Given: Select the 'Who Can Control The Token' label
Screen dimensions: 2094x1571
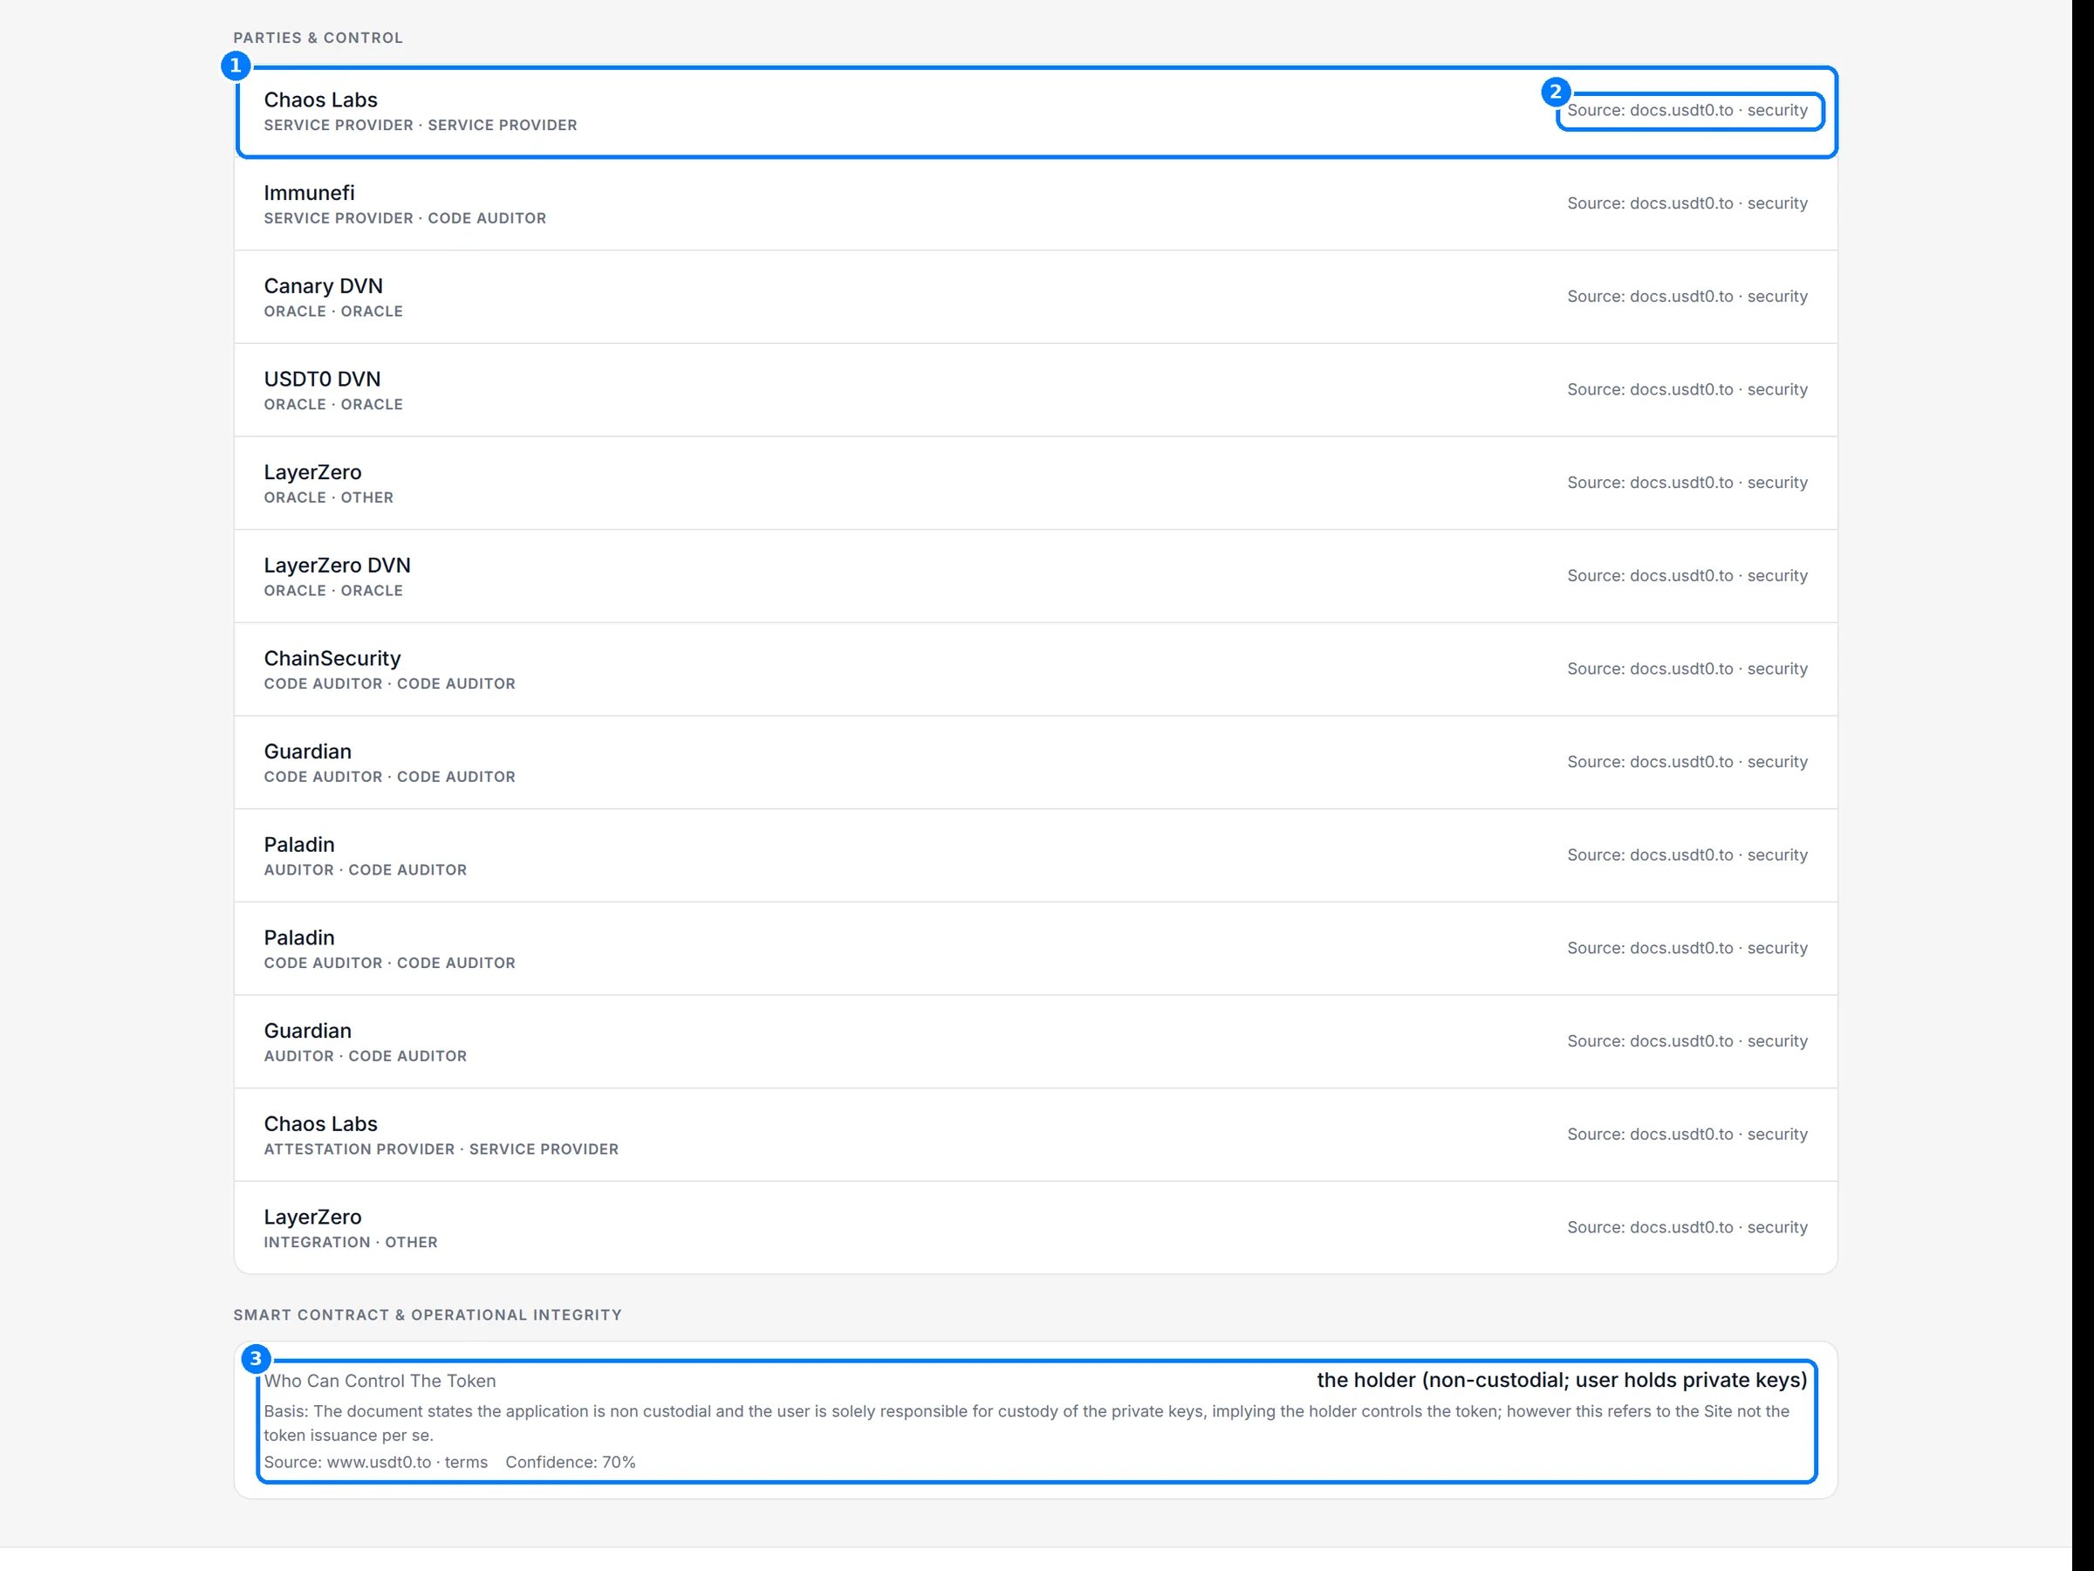Looking at the screenshot, I should [x=380, y=1381].
